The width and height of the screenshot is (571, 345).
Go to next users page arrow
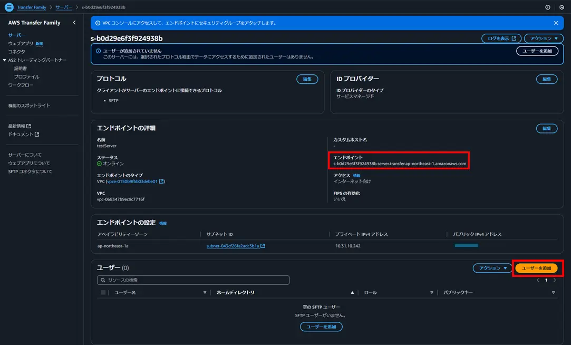click(555, 280)
